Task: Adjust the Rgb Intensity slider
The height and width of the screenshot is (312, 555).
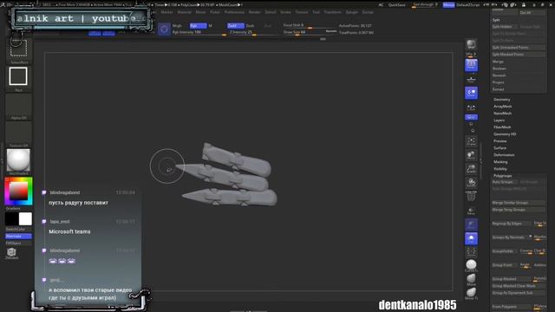Action: [x=199, y=33]
